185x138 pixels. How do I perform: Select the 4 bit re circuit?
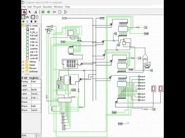pos(32,42)
